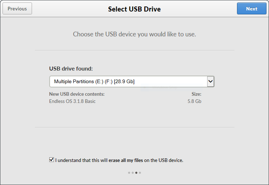Click the 'Size:' column label
Screen dimensions: 269x185
196,94
